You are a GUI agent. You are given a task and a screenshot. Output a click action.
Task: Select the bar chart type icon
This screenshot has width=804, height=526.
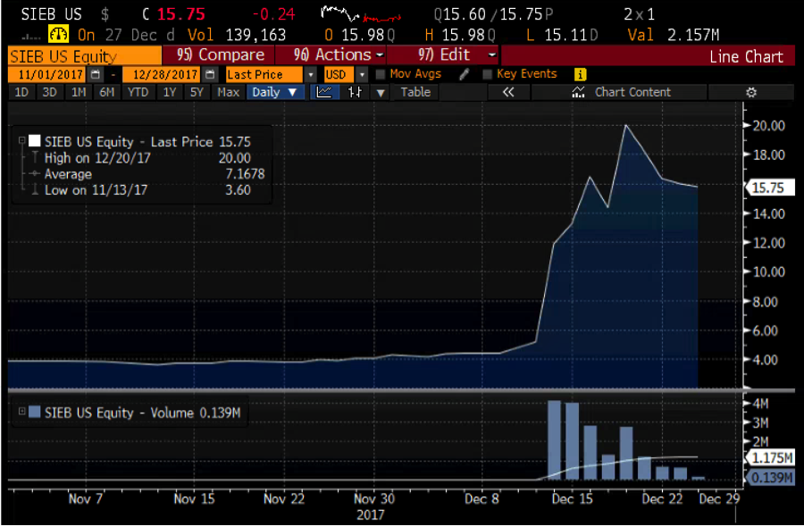point(355,92)
